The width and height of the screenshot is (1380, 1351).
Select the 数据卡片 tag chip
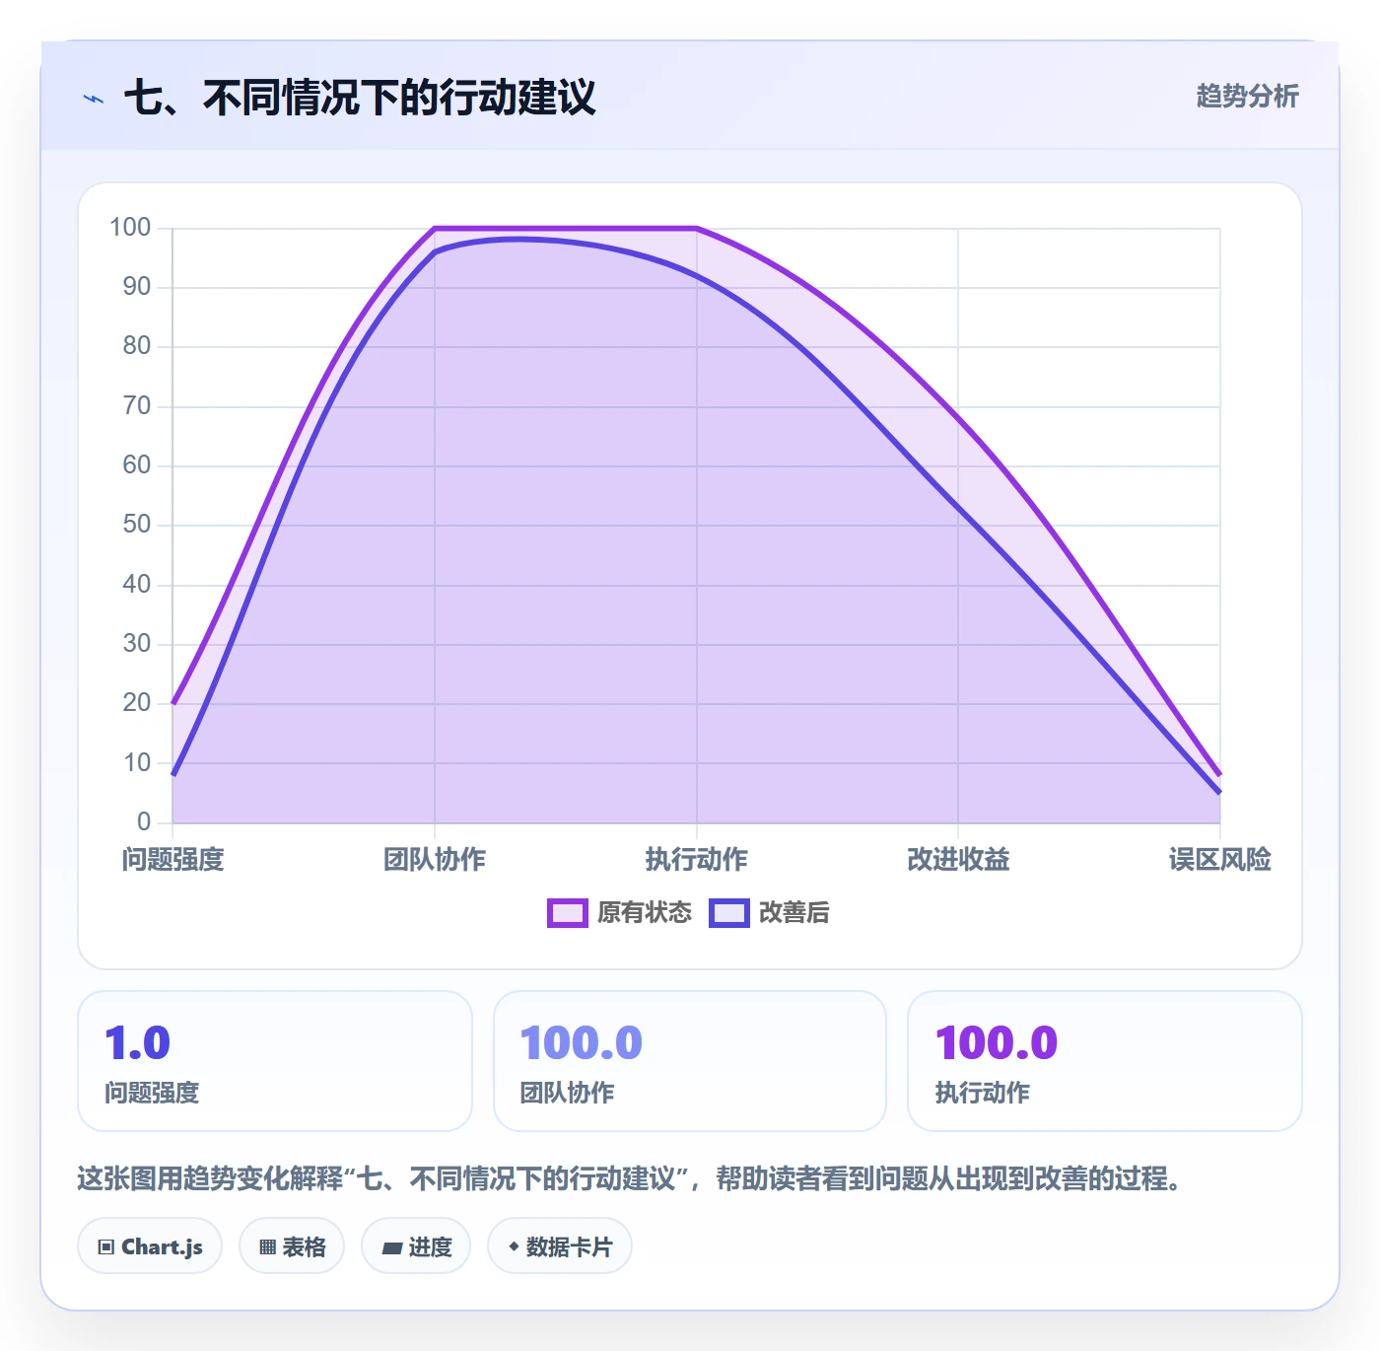560,1246
